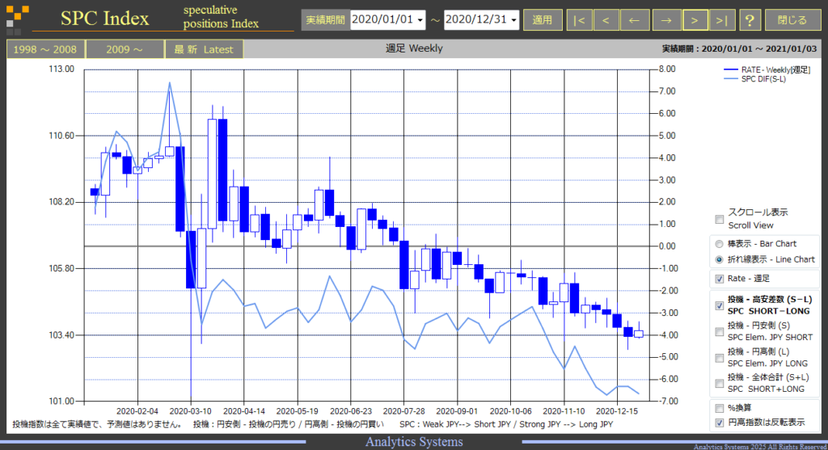Image resolution: width=828 pixels, height=450 pixels.
Task: Select the 折れ線表示 Line Chart radio button
Action: click(x=719, y=259)
